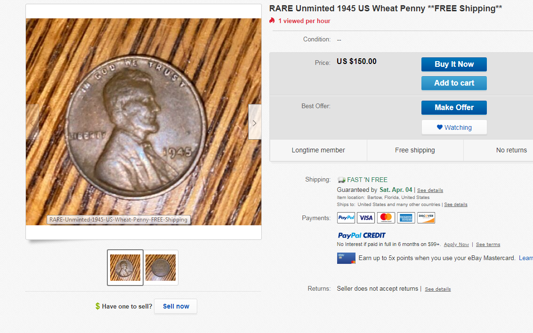Click the Mastercard payment icon
The width and height of the screenshot is (533, 333).
click(x=386, y=218)
